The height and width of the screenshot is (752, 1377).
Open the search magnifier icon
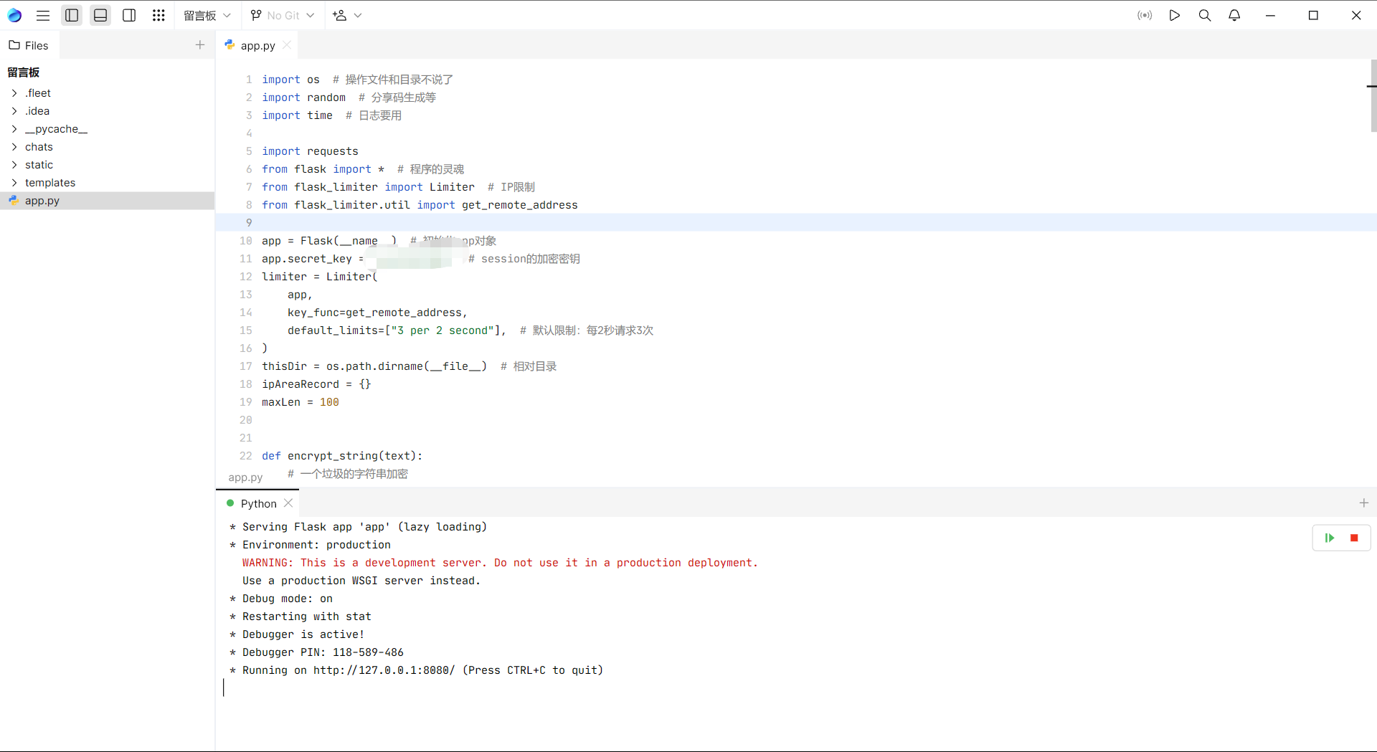click(x=1205, y=15)
